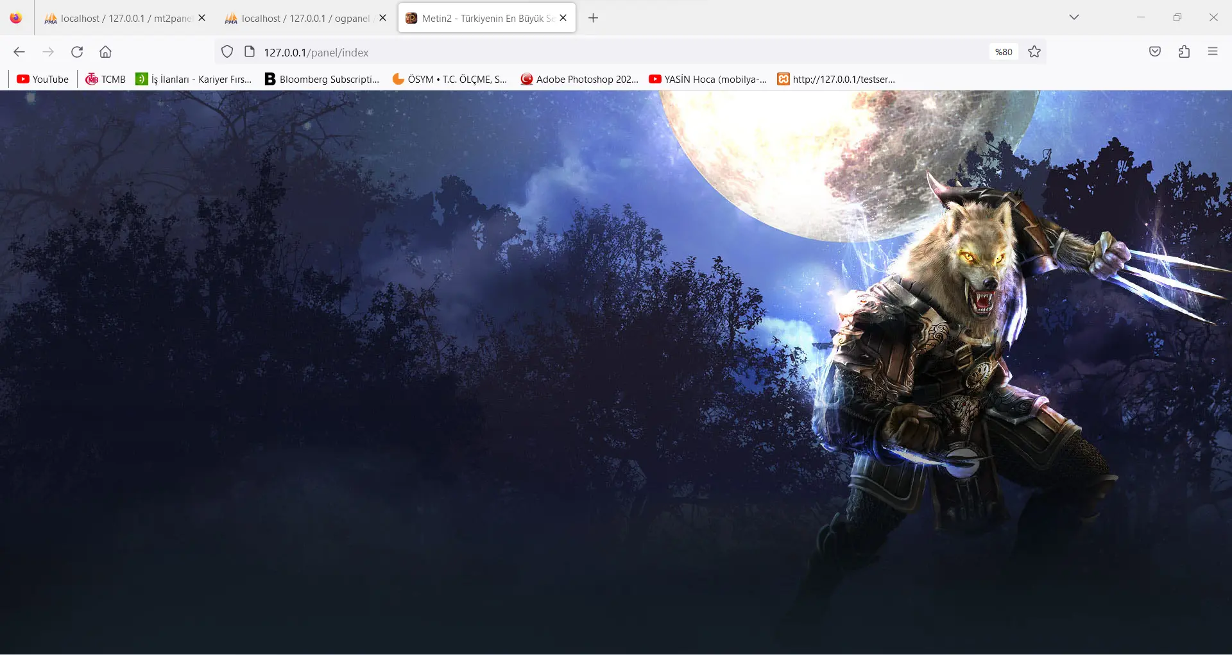Screen dimensions: 1232x655
Task: Open the Firefox application menu
Action: [1213, 52]
